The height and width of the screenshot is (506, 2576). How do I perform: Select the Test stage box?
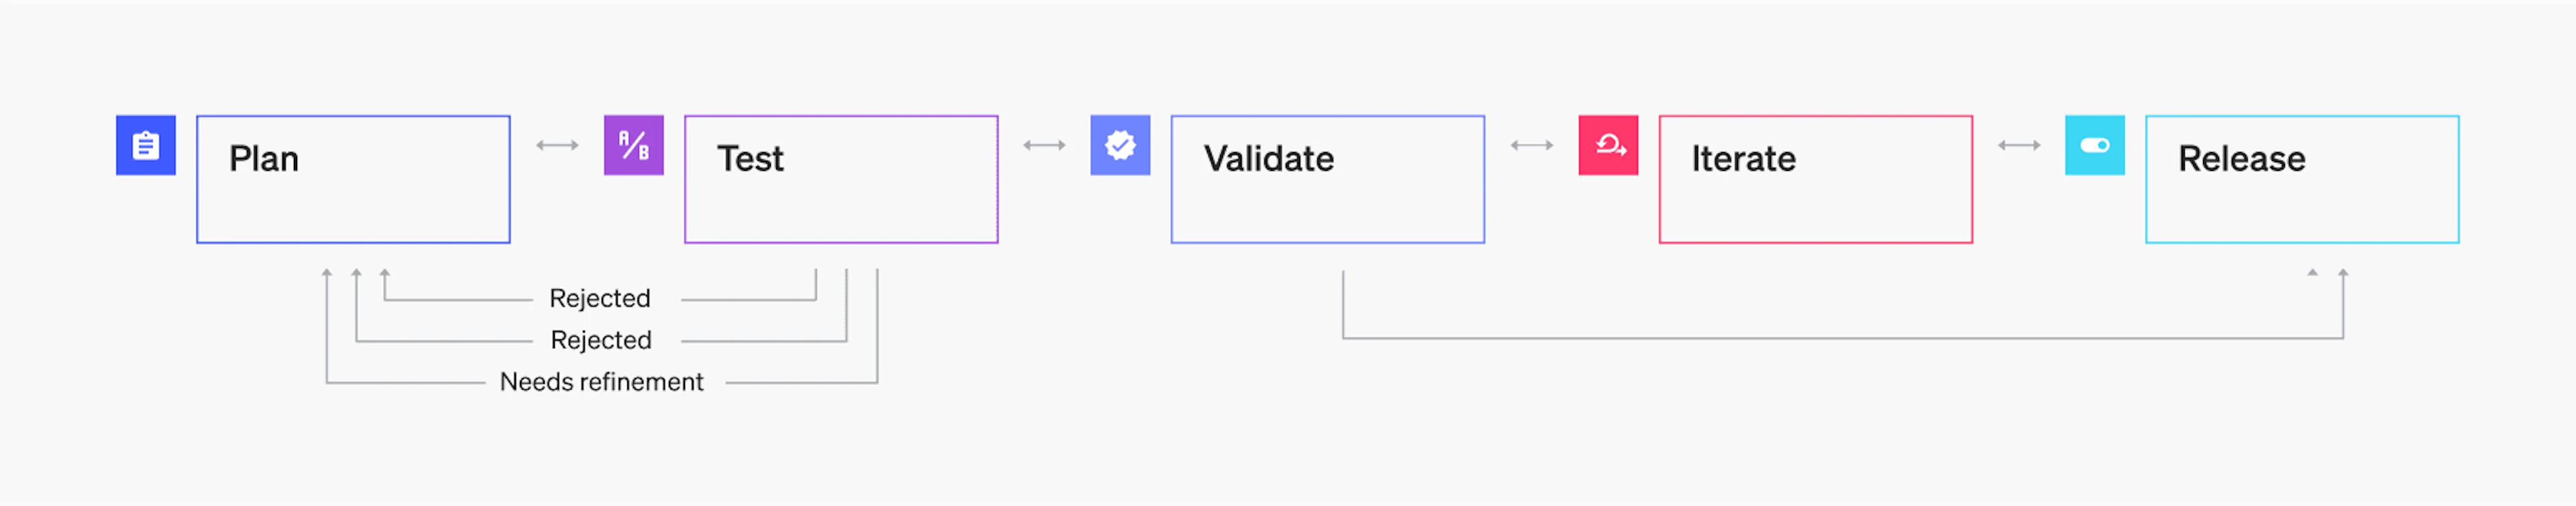[x=841, y=200]
